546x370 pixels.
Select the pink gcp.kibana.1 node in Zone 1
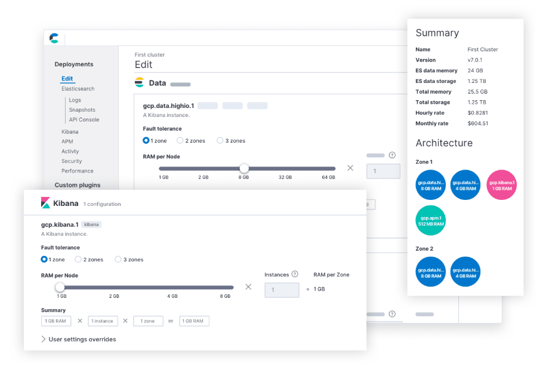(501, 185)
